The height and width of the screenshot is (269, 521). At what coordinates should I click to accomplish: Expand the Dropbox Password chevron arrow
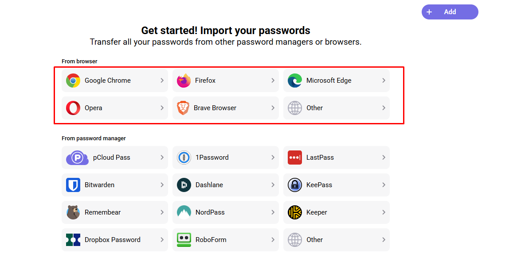[162, 240]
